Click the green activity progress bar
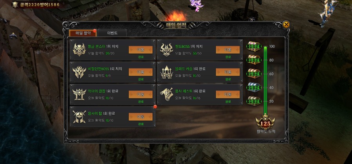Screen dimensions: 352x164 pos(265,80)
